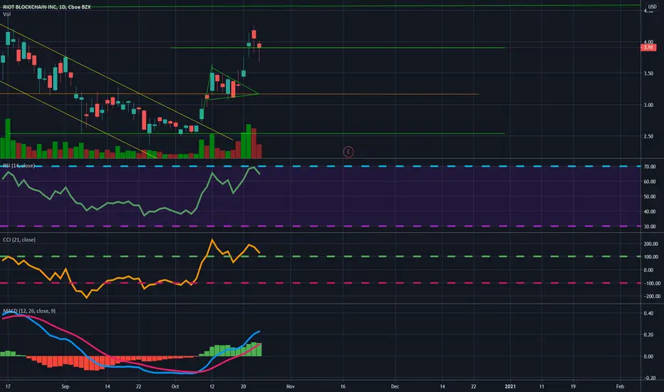Click the -0.20 MACD axis label
664x392 pixels.
648,378
